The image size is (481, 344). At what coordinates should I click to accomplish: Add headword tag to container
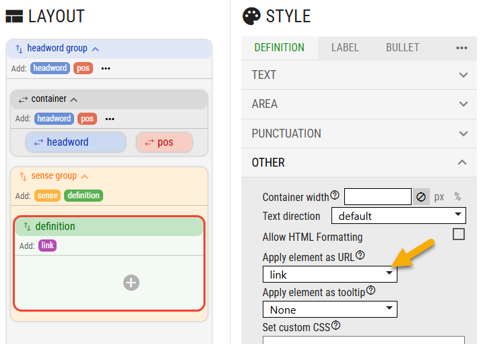54,119
